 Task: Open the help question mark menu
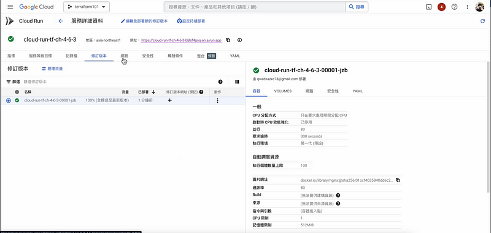(454, 7)
